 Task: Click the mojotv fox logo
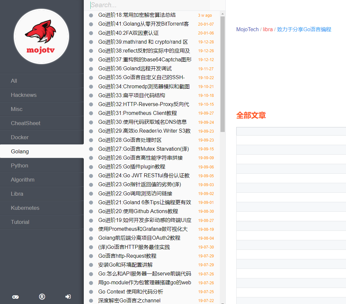41,36
